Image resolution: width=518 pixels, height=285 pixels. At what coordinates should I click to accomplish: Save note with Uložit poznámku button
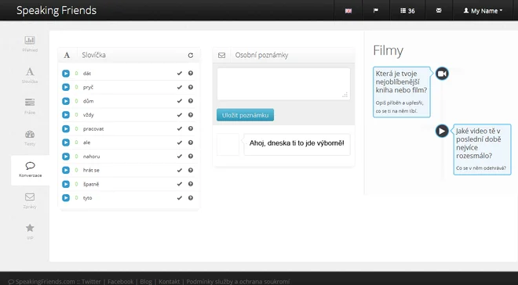pos(245,115)
